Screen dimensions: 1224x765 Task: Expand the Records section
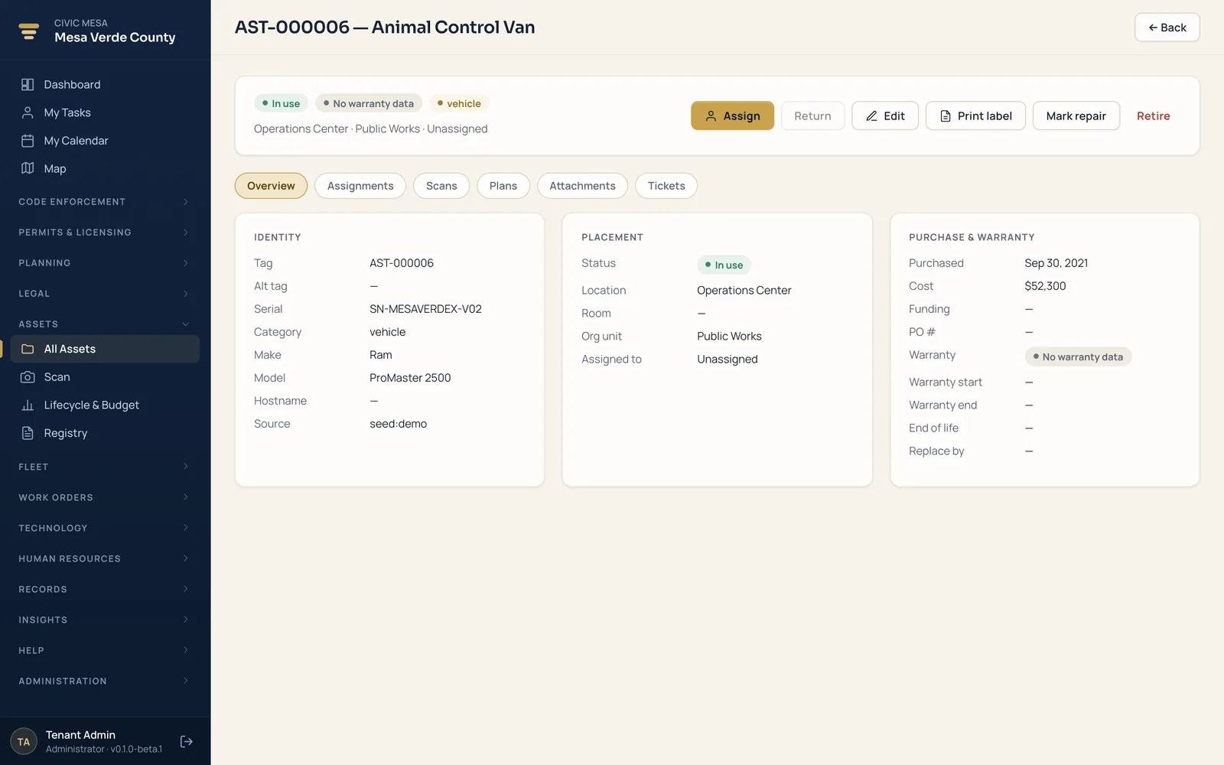105,589
